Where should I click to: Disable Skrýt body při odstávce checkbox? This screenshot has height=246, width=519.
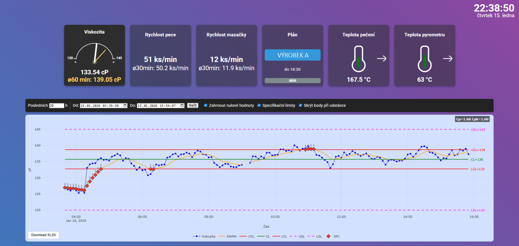point(300,105)
